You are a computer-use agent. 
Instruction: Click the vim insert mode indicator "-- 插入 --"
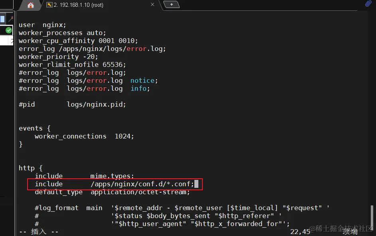coord(39,232)
